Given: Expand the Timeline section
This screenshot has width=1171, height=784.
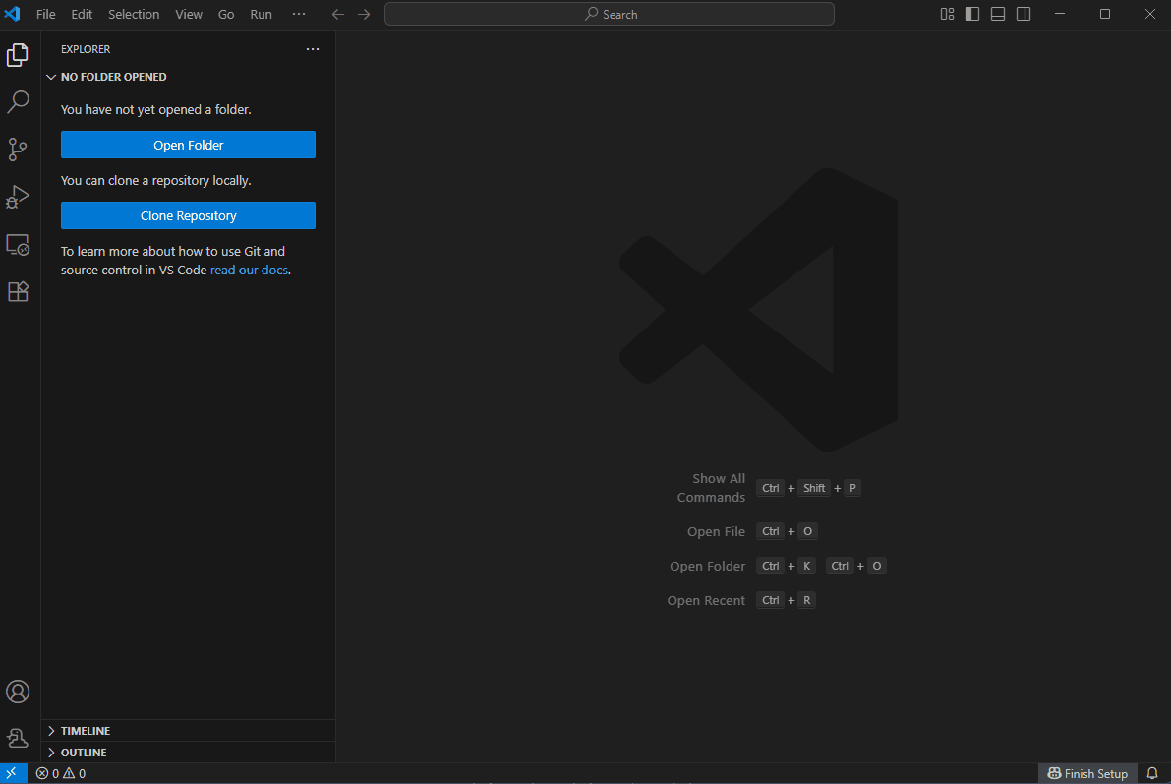Looking at the screenshot, I should 188,731.
